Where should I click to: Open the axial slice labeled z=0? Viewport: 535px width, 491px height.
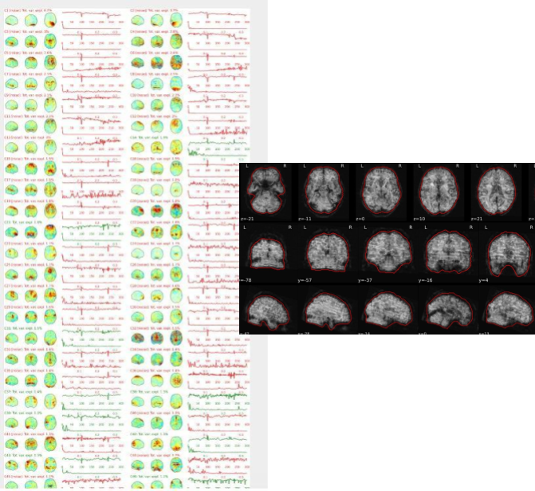[x=380, y=189]
